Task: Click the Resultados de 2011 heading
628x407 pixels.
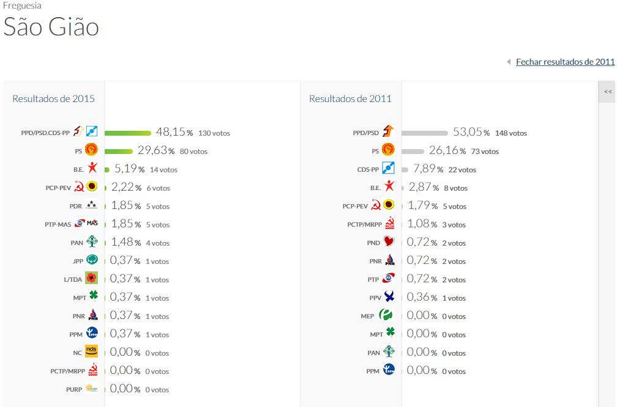Action: click(x=350, y=98)
